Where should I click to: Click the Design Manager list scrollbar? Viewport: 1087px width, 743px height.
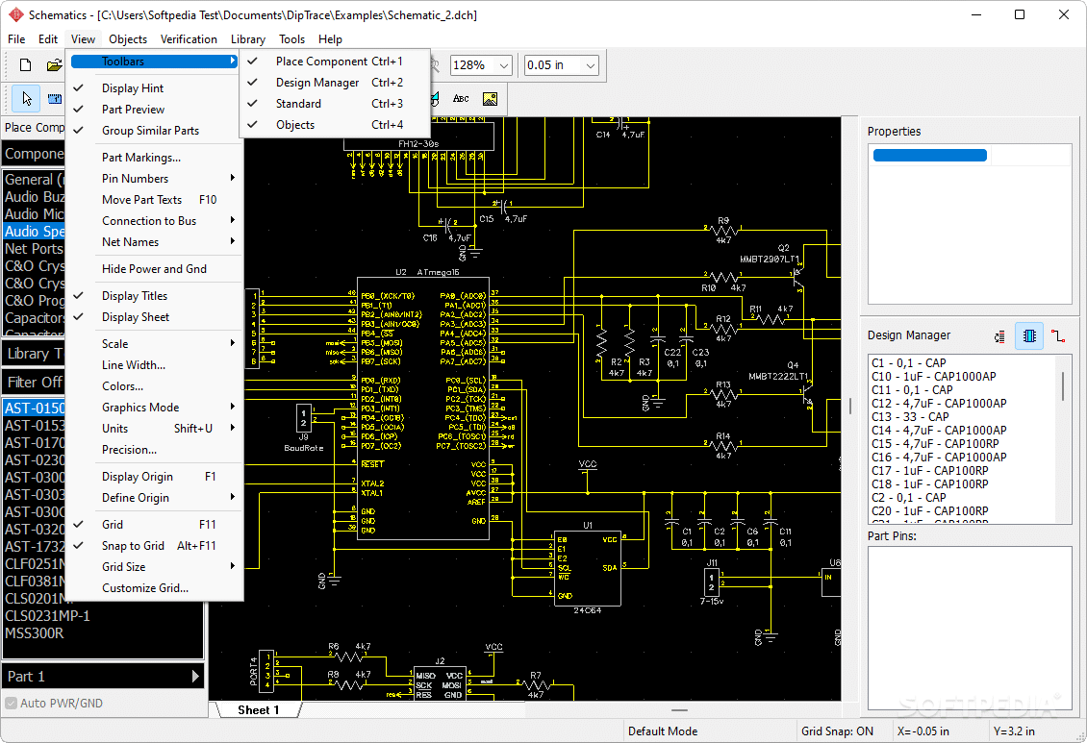[x=1063, y=439]
